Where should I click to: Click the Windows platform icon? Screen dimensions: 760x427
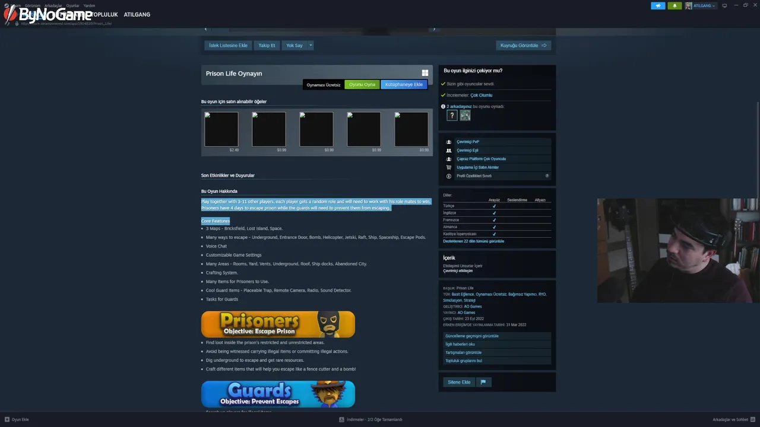[x=425, y=73]
